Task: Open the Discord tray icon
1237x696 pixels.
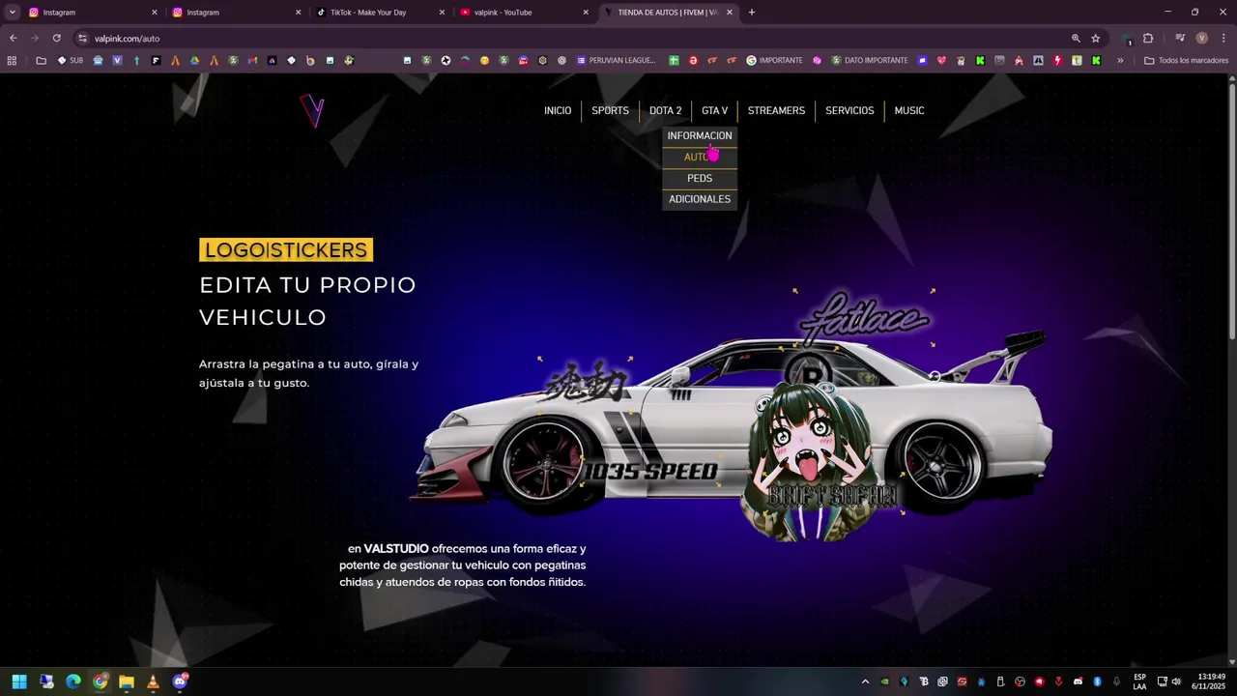Action: coord(1078,681)
